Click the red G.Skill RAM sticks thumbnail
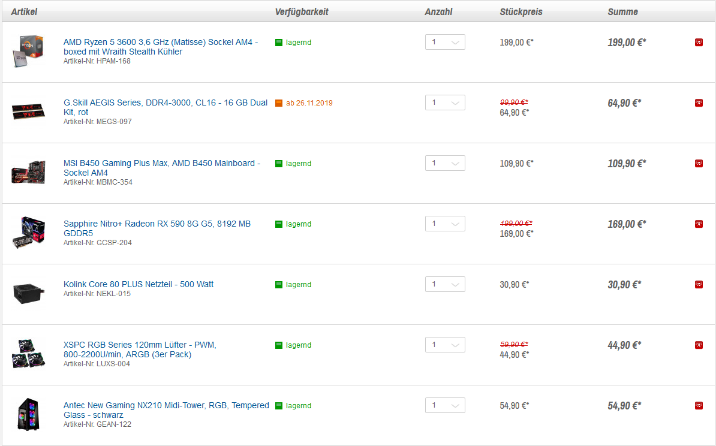Viewport: 716px width, 446px height. [x=28, y=111]
